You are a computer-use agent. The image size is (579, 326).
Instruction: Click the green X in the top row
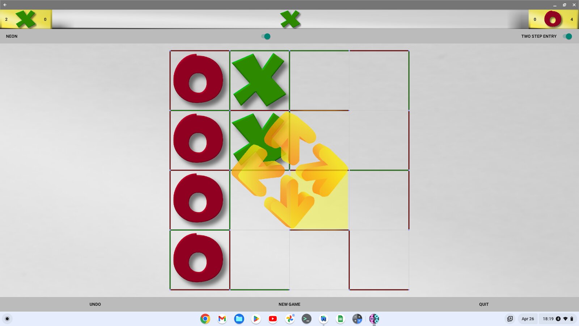tap(259, 80)
